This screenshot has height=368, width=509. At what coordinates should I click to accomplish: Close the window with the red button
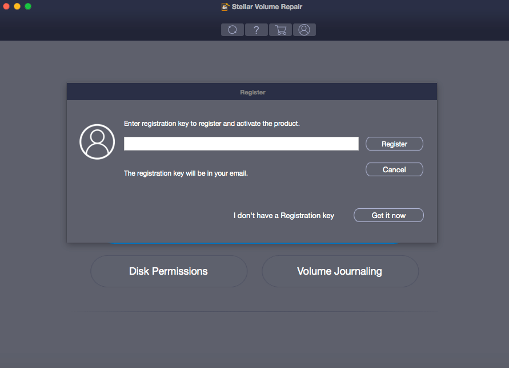click(x=6, y=6)
